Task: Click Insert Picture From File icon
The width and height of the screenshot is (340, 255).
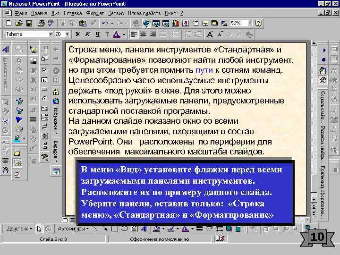Action: [x=33, y=50]
